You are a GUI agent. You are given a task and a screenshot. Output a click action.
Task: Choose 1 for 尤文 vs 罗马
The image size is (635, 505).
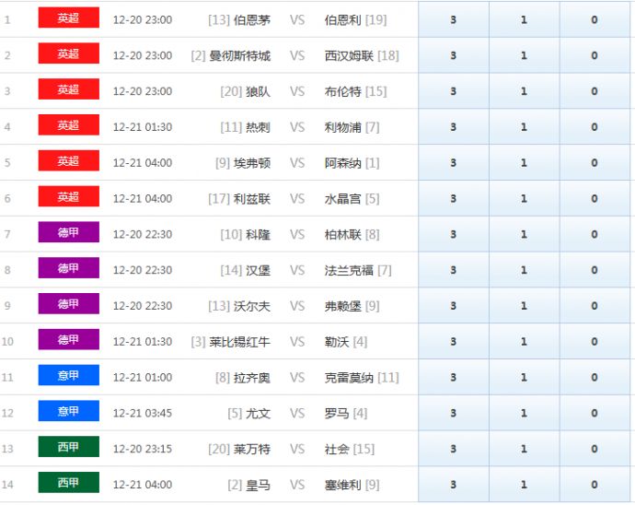point(525,413)
